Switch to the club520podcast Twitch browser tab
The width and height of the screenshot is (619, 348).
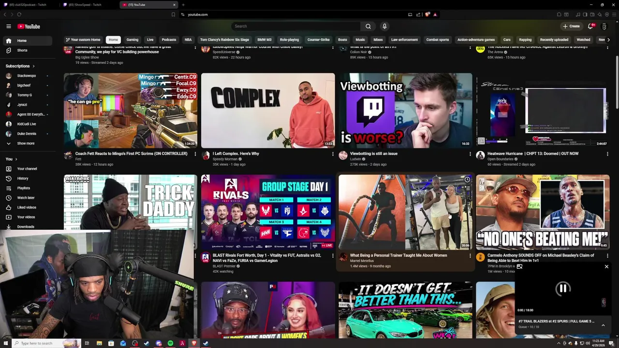(30, 5)
